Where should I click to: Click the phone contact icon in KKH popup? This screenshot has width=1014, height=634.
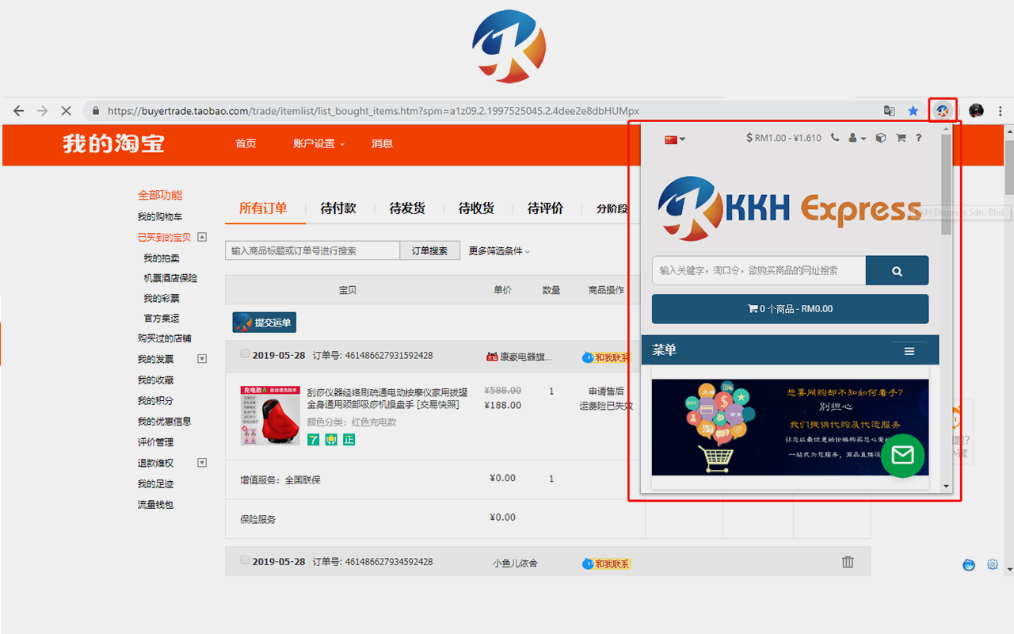click(x=835, y=138)
